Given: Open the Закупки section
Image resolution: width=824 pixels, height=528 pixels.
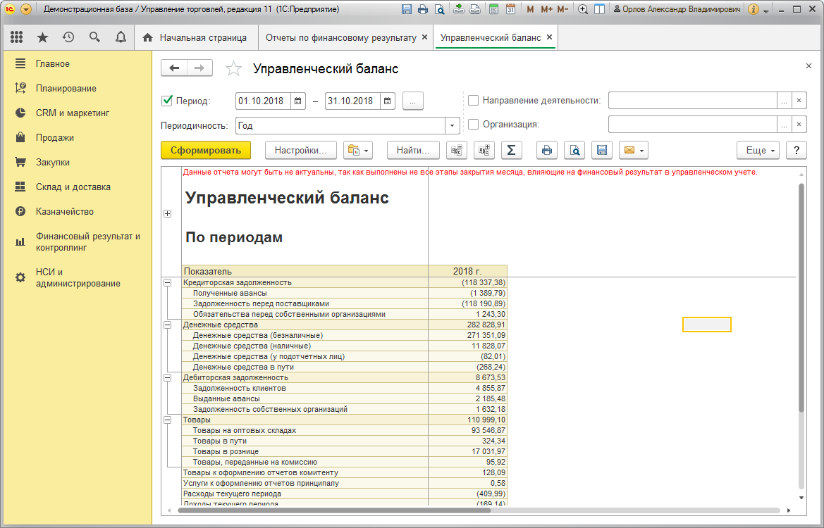Looking at the screenshot, I should [x=53, y=162].
